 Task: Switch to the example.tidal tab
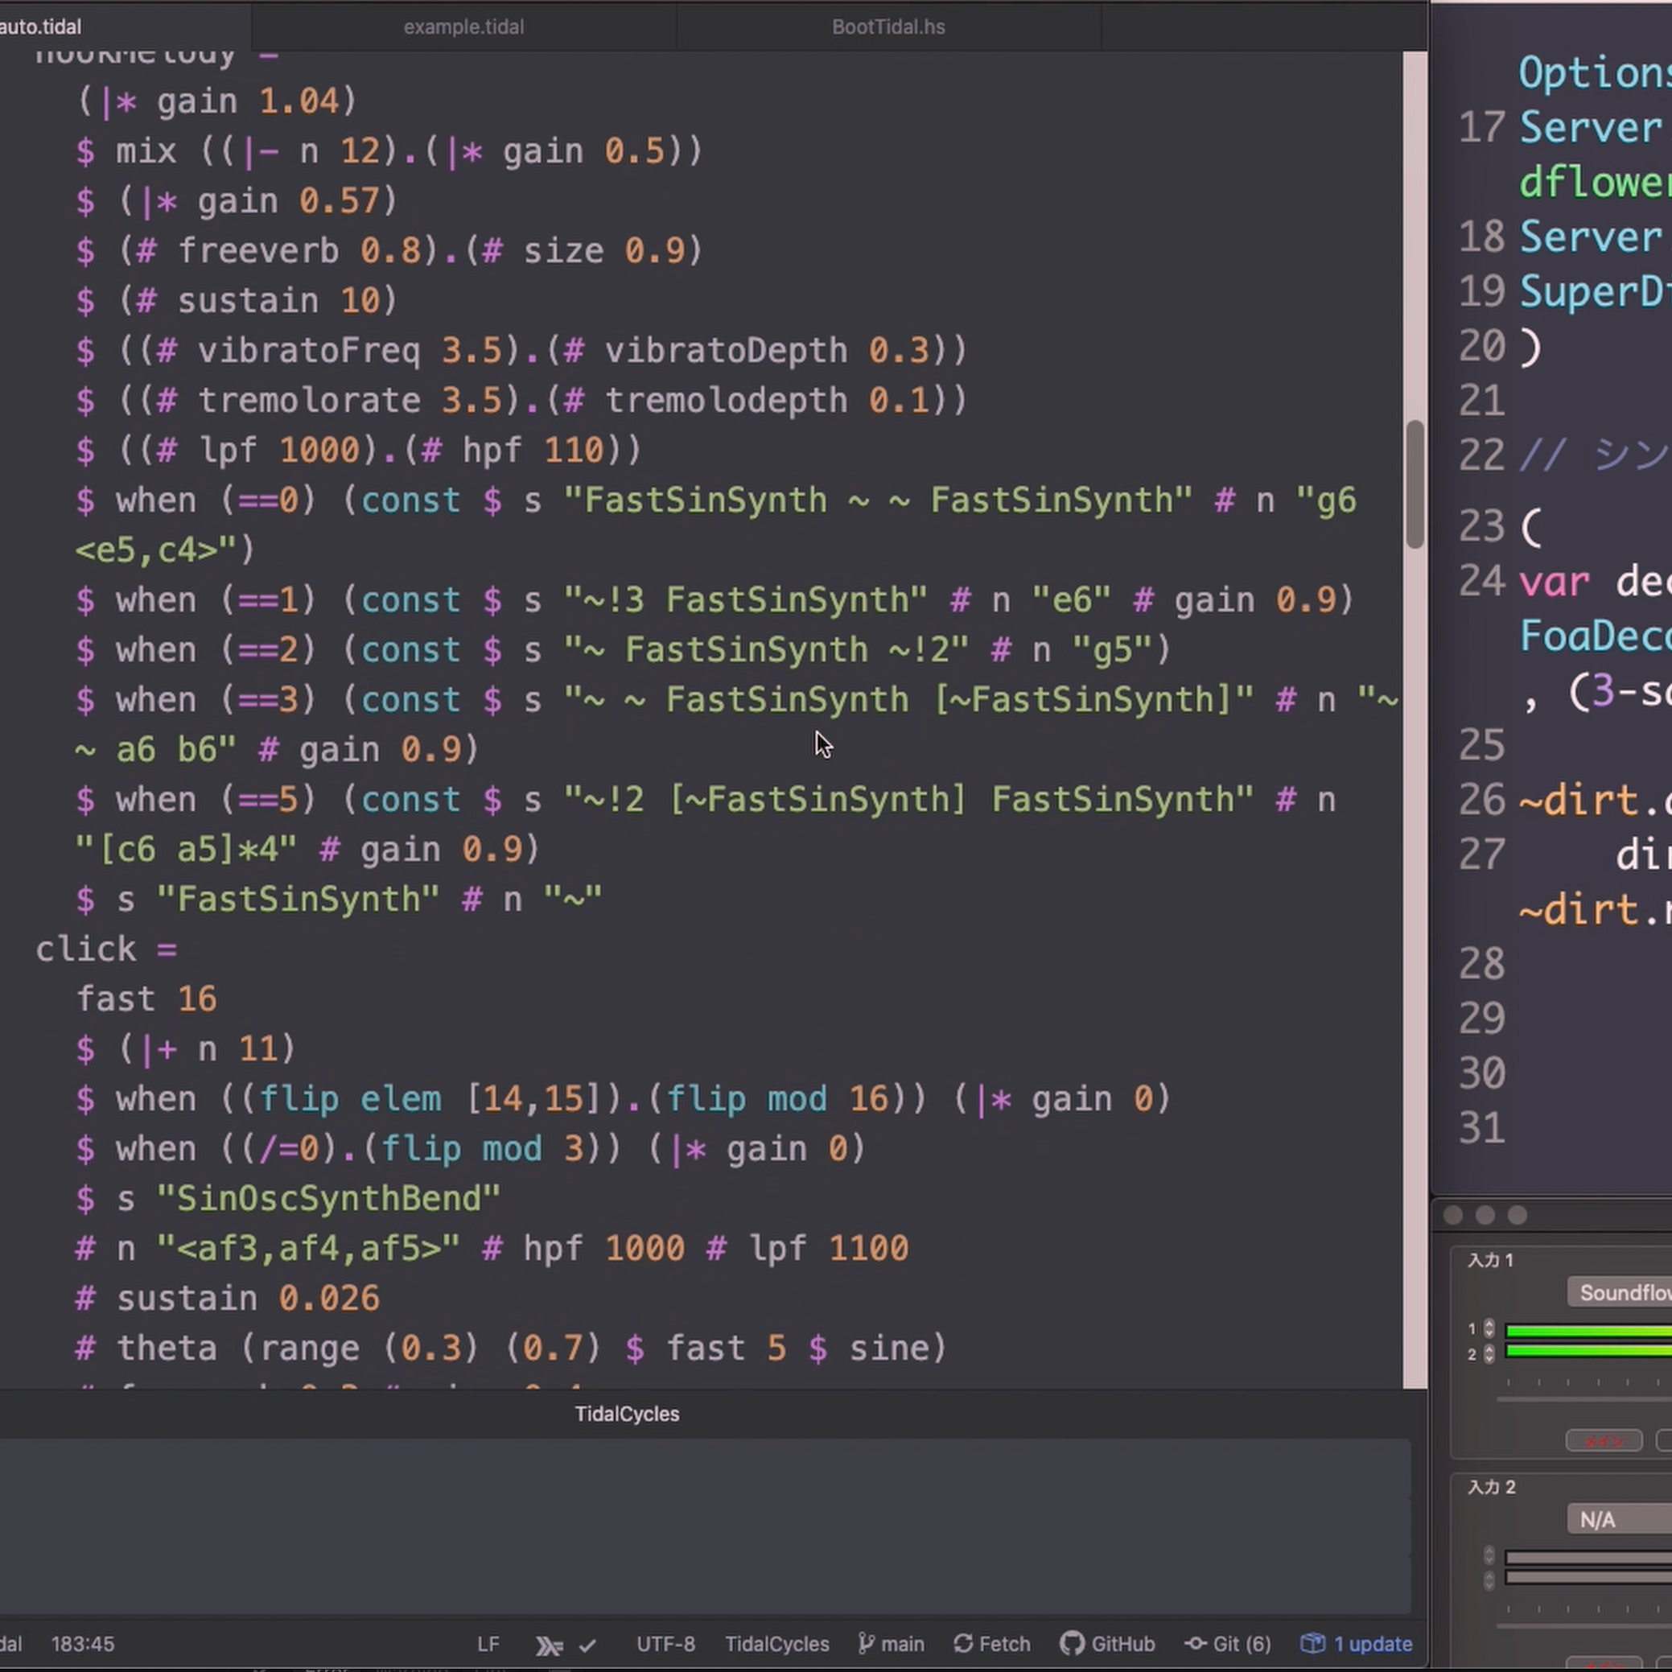463,27
